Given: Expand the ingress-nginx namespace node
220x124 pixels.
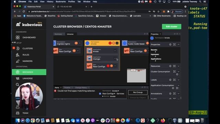Looking at the screenshot, I should (x=80, y=43).
